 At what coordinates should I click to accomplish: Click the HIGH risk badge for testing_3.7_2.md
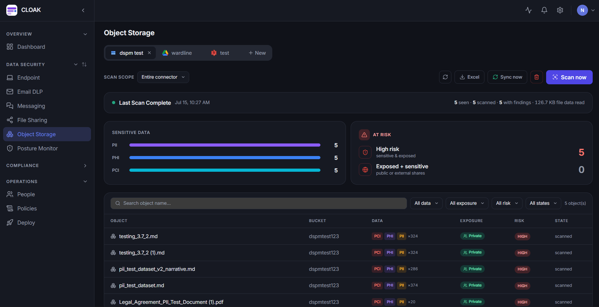(522, 236)
